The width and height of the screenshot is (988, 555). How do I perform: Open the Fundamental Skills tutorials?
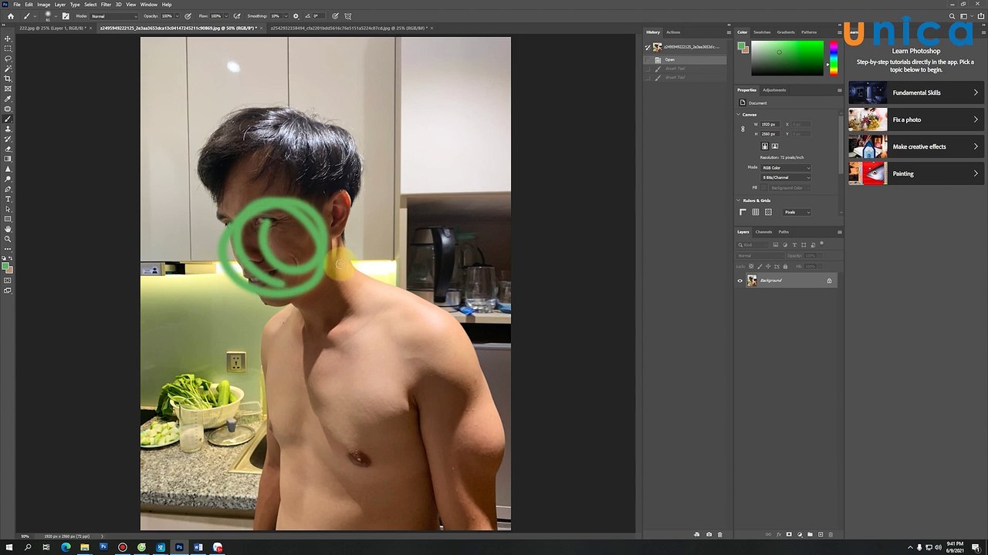pos(915,92)
